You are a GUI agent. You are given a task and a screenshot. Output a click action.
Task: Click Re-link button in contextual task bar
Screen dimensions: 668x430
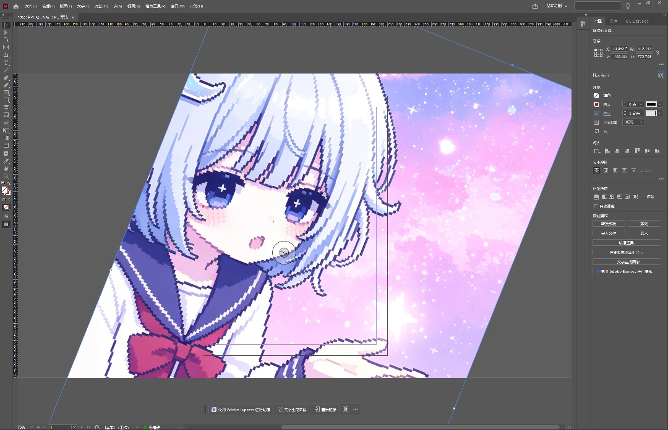(x=325, y=410)
